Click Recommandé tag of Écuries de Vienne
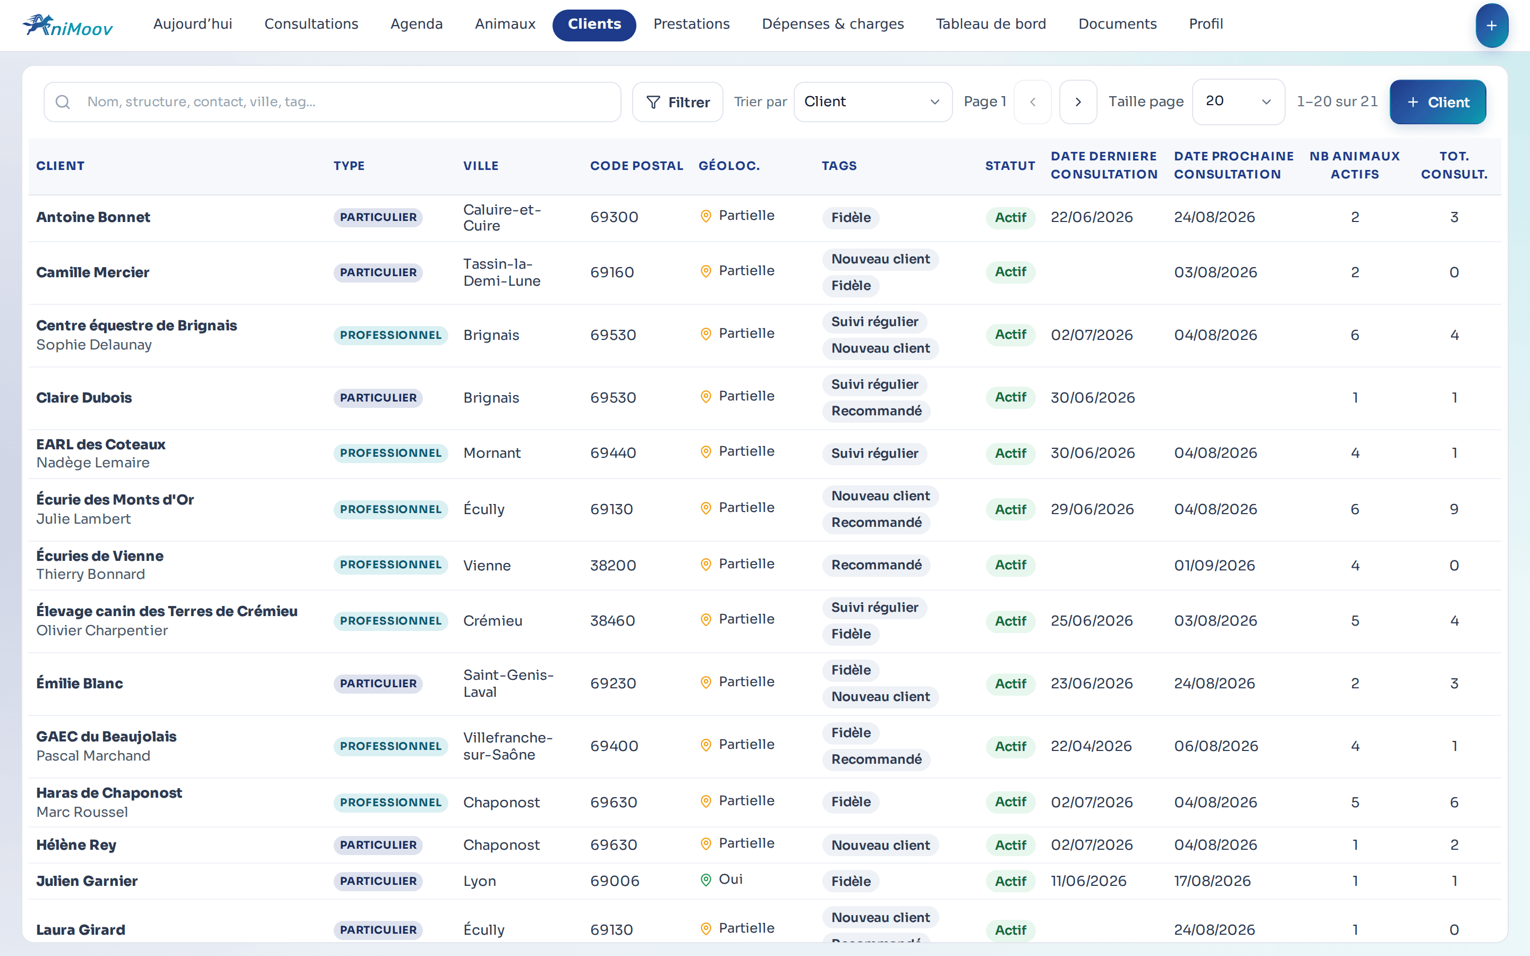This screenshot has height=956, width=1530. (x=876, y=565)
